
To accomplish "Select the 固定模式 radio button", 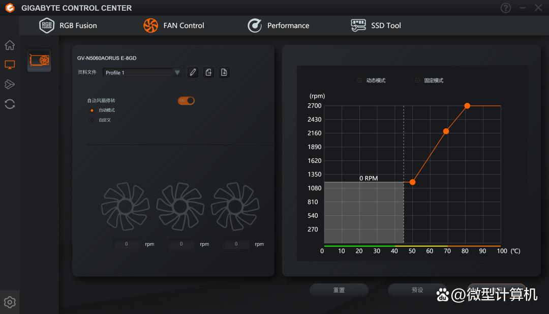I will (x=417, y=80).
